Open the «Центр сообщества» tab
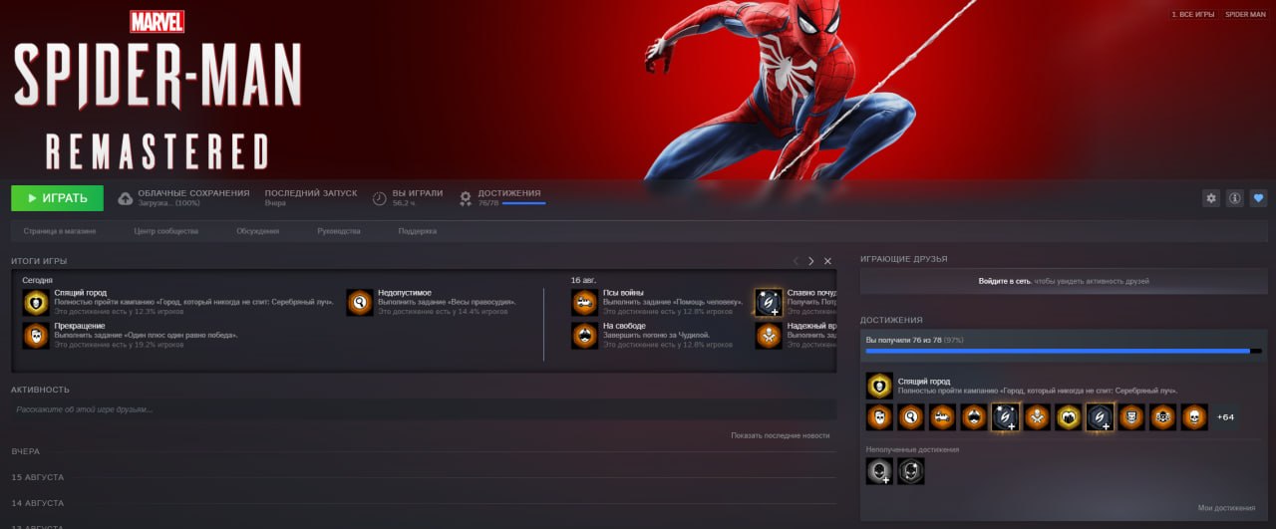Viewport: 1276px width, 529px height. [x=166, y=231]
